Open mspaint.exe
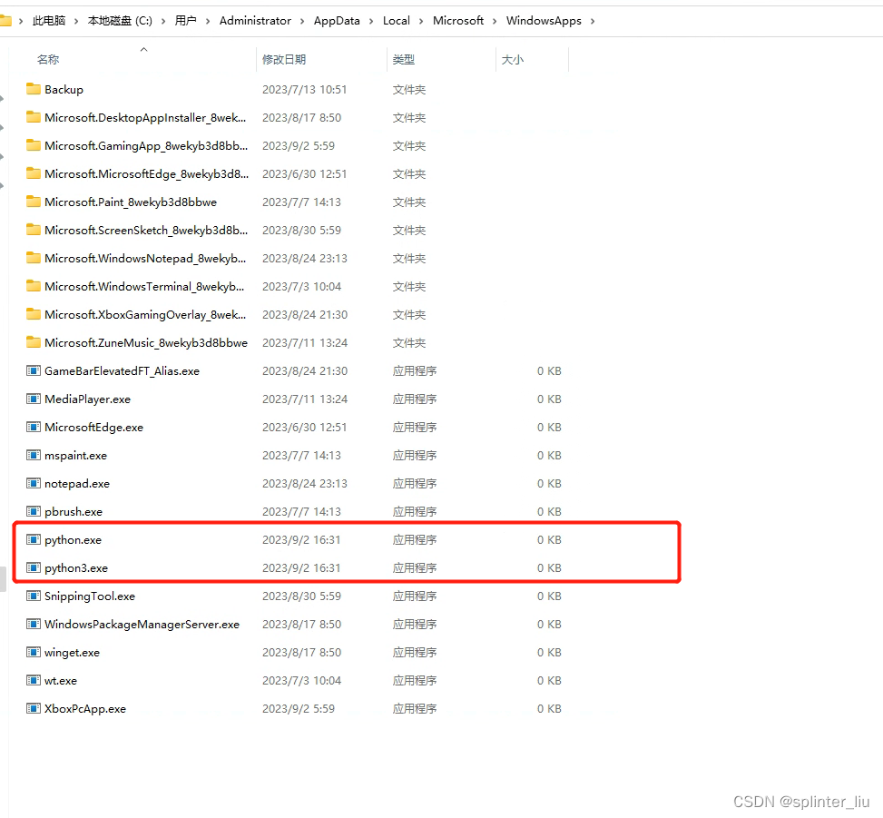Screen dimensions: 883x818 coord(76,455)
